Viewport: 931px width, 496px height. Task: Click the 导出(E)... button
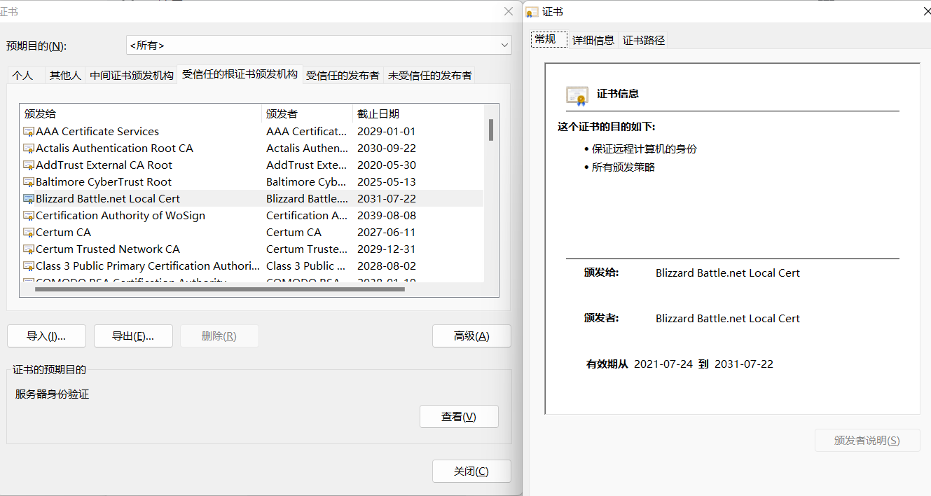(133, 336)
